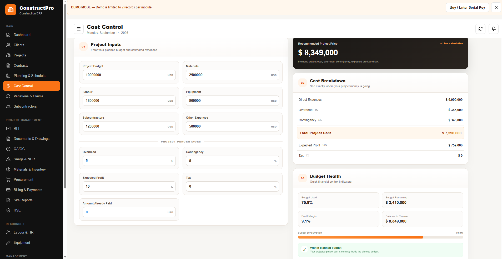Viewport: 502px width, 259px height.
Task: Click the Site Reports clipboard icon
Action: click(8, 200)
